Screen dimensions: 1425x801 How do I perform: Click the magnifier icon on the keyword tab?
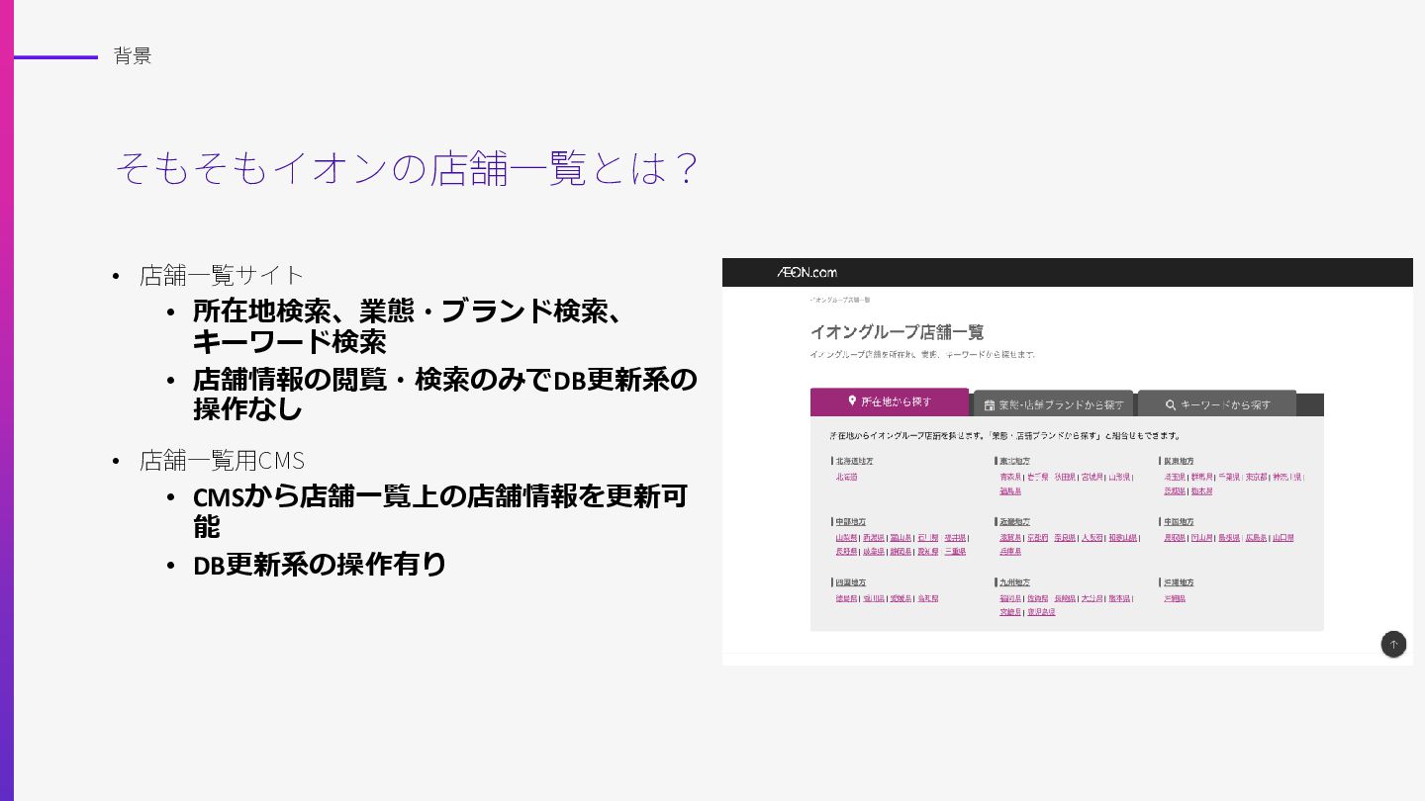[1171, 404]
